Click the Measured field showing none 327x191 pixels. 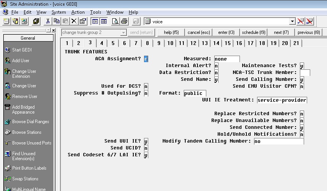(x=227, y=59)
